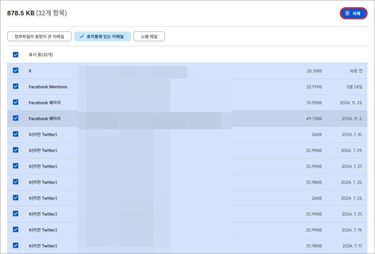This screenshot has width=375, height=254.
Task: Uncheck the 표시 중(32개) select-all checkbox
Action: (15, 55)
